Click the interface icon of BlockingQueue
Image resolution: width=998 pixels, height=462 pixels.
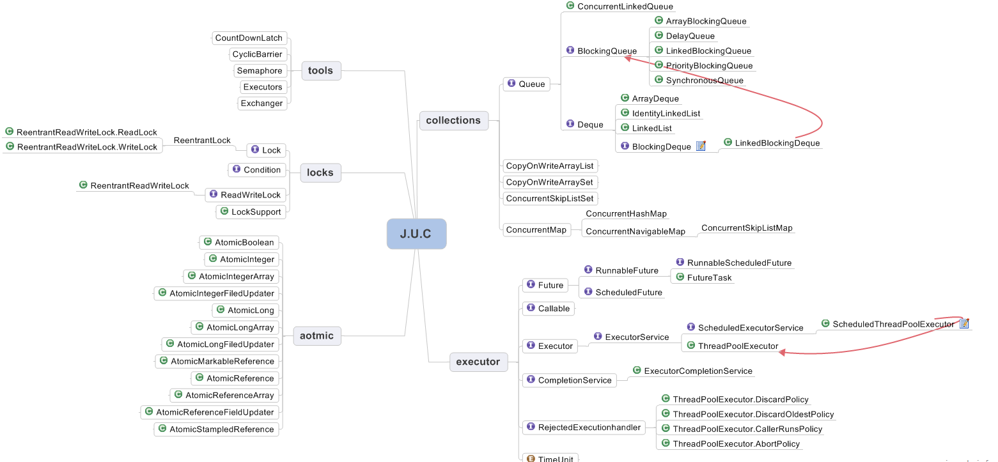coord(570,50)
